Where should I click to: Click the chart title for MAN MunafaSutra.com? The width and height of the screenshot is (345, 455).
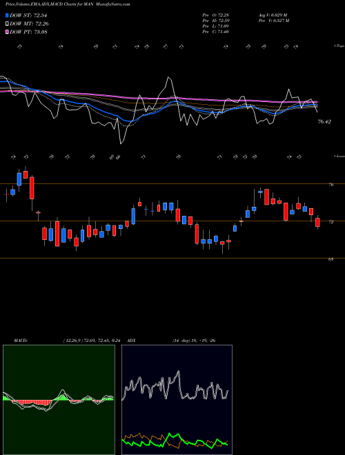point(68,4)
